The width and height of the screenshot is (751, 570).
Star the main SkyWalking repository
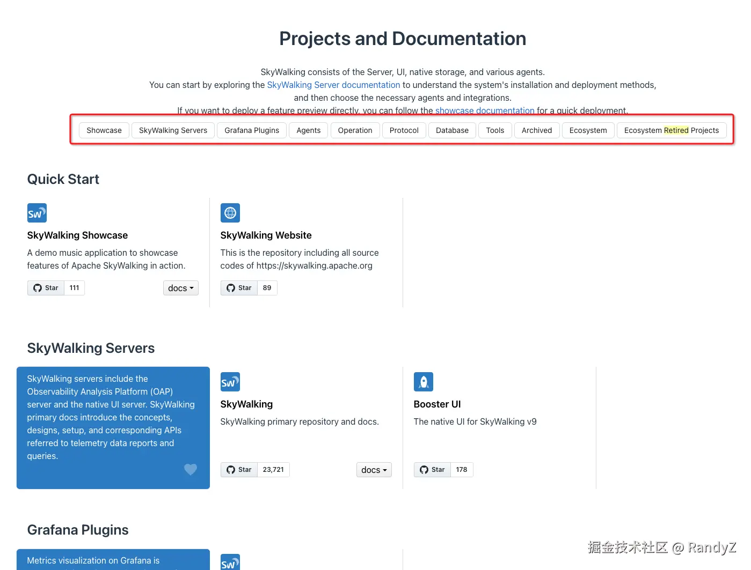click(239, 470)
